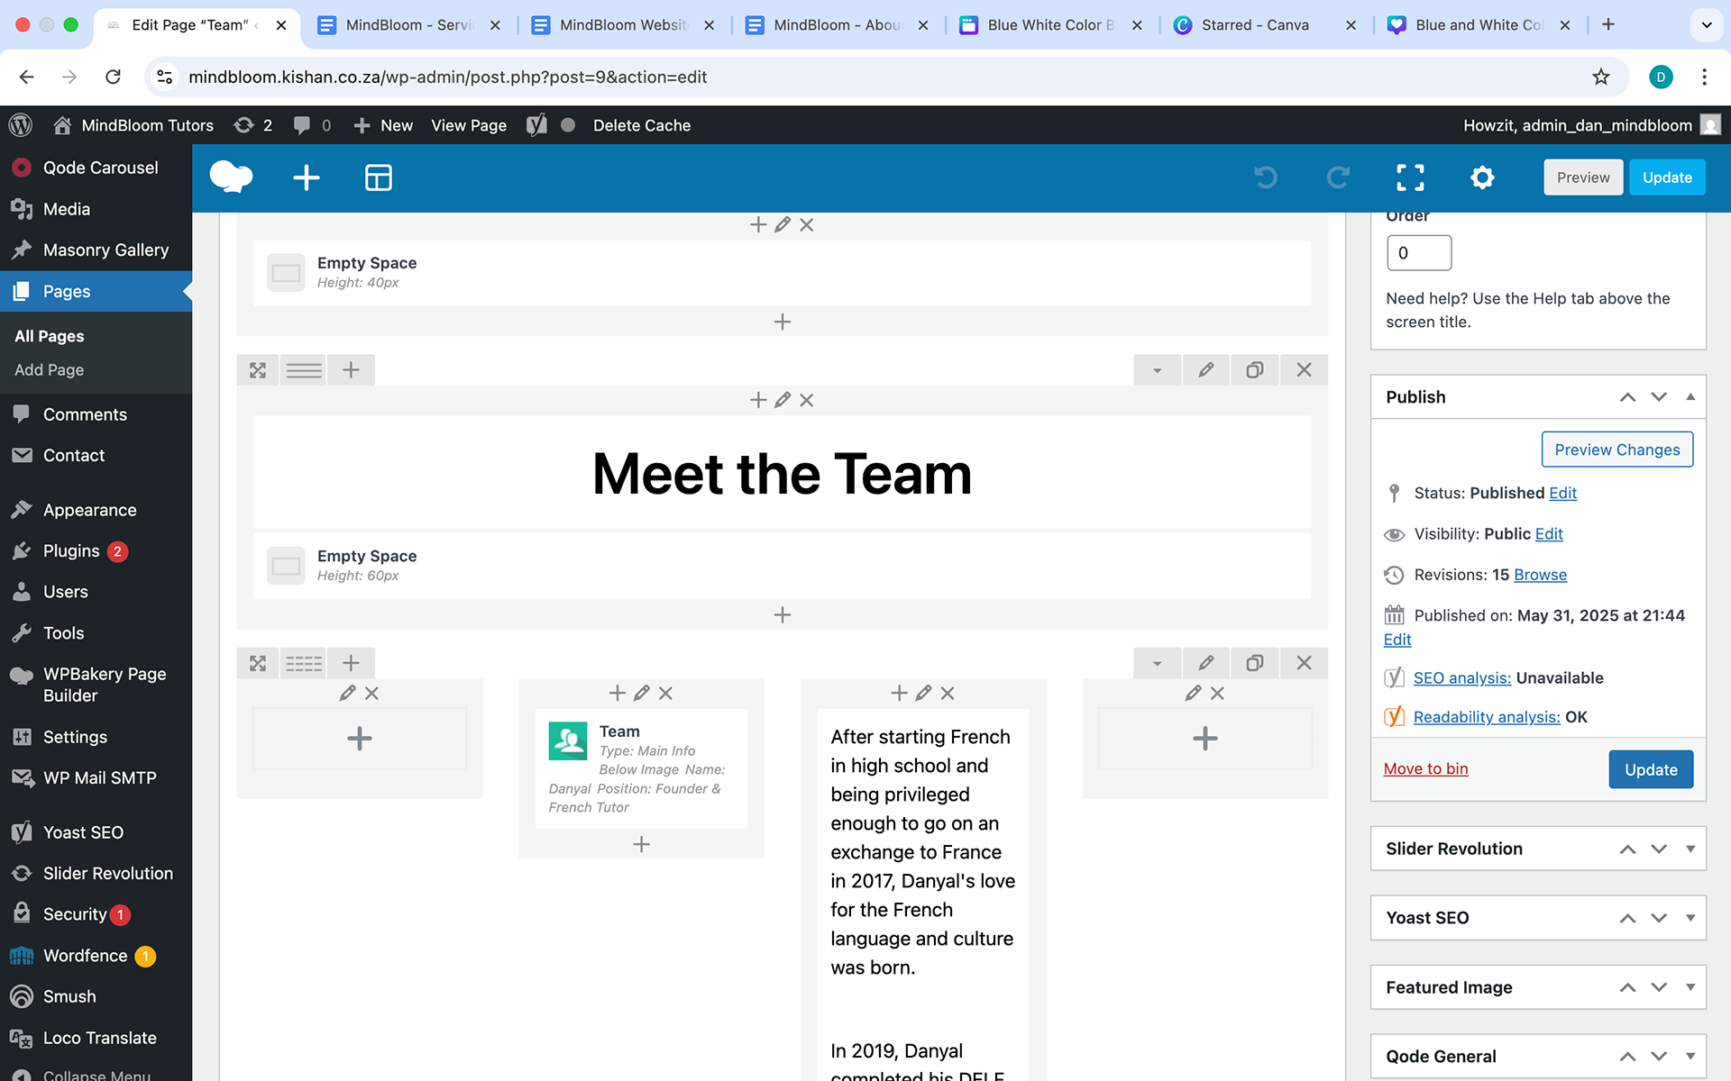
Task: Open Appearance in admin sidebar
Action: point(96,510)
